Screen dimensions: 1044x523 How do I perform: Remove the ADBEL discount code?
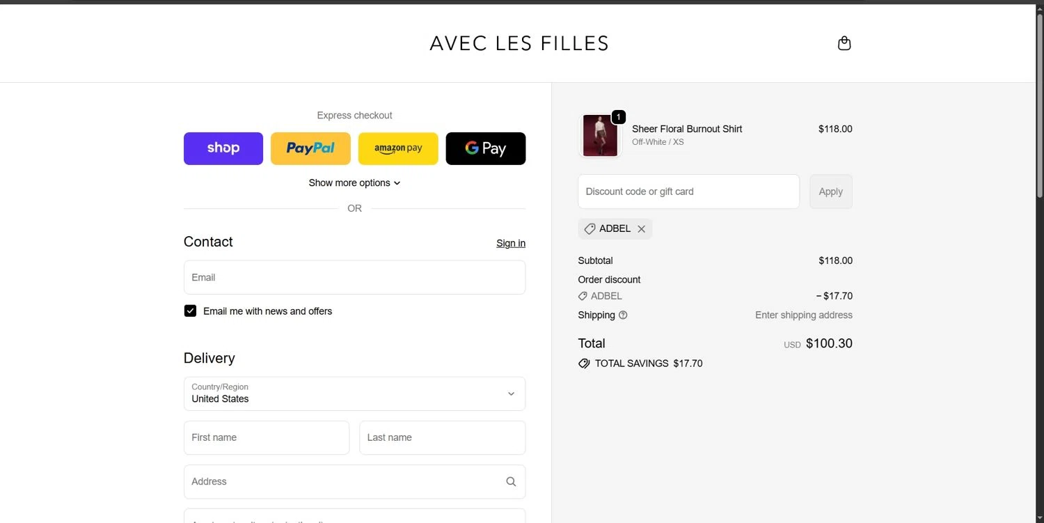[x=641, y=229]
